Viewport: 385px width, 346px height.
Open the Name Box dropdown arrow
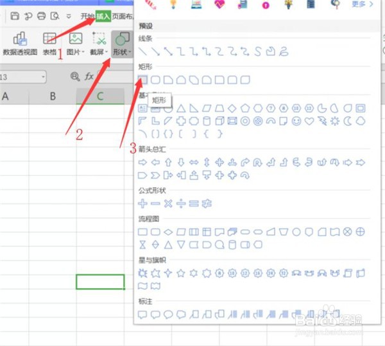coord(43,77)
